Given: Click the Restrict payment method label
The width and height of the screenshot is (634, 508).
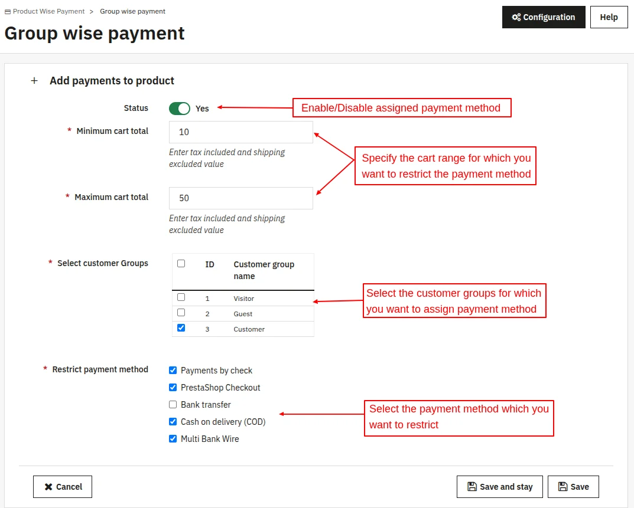Looking at the screenshot, I should (x=100, y=369).
